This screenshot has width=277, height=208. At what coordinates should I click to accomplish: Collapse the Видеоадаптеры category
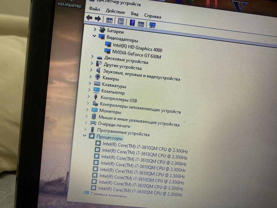click(x=94, y=36)
